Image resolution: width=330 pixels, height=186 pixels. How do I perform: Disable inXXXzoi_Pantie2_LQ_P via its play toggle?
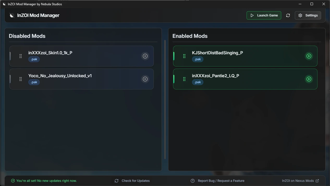(309, 79)
